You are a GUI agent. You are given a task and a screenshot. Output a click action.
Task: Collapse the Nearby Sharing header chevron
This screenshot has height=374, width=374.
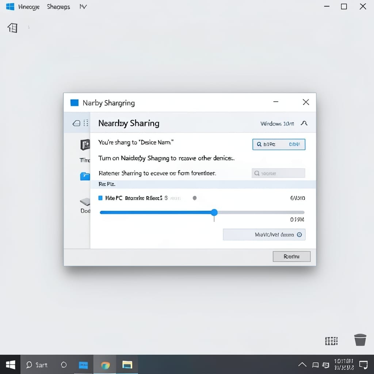[304, 123]
